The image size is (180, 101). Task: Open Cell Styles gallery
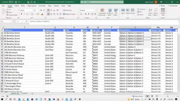116,12
